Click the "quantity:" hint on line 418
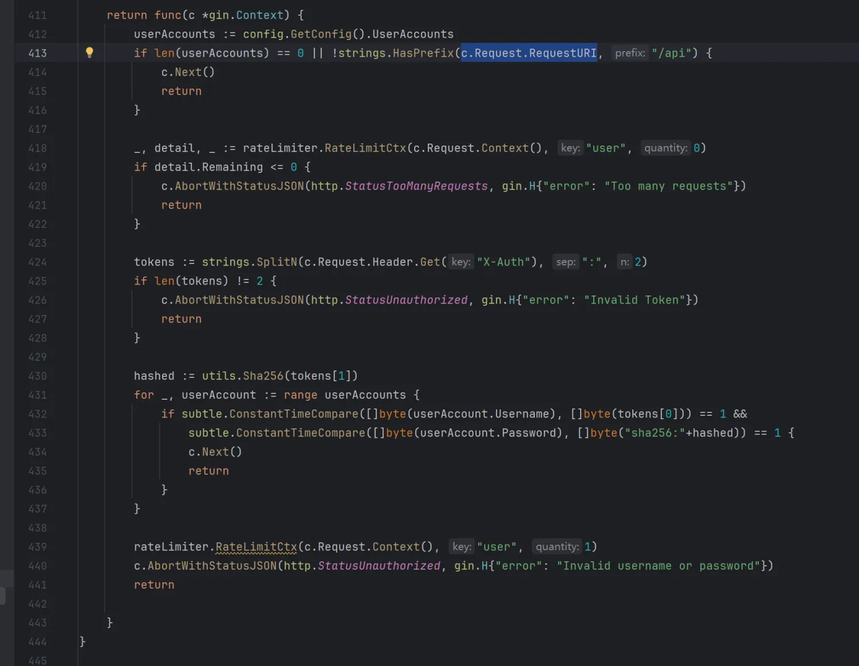The image size is (859, 666). click(x=665, y=148)
